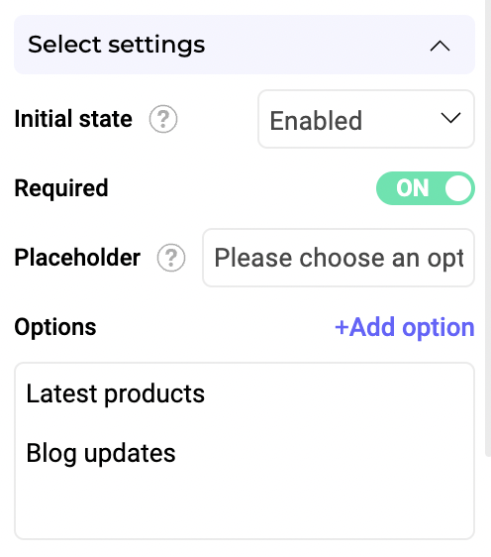Click the Options section label
Image resolution: width=491 pixels, height=557 pixels.
pyautogui.click(x=55, y=327)
